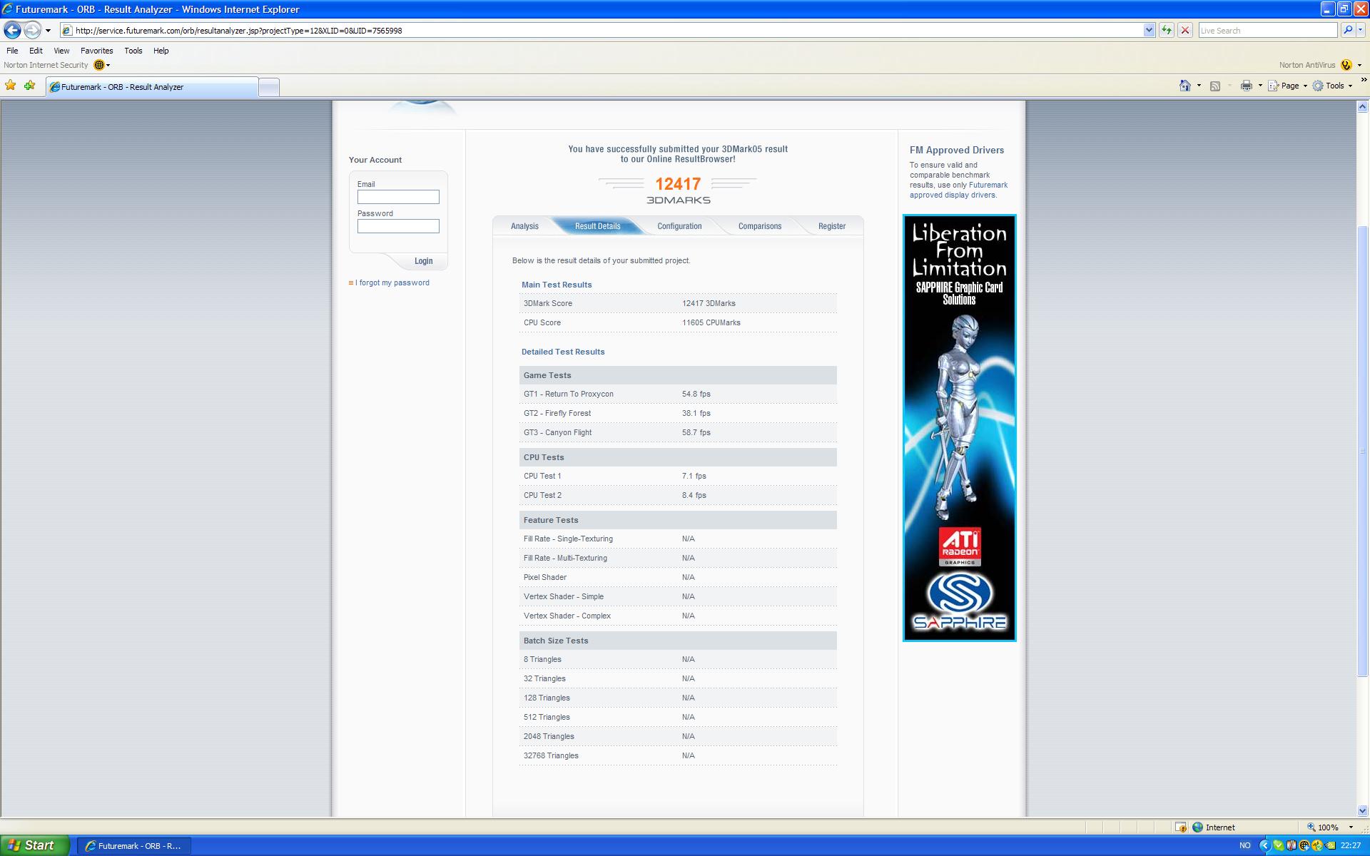Click the Password input field
Viewport: 1370px width, 856px height.
[x=398, y=226]
